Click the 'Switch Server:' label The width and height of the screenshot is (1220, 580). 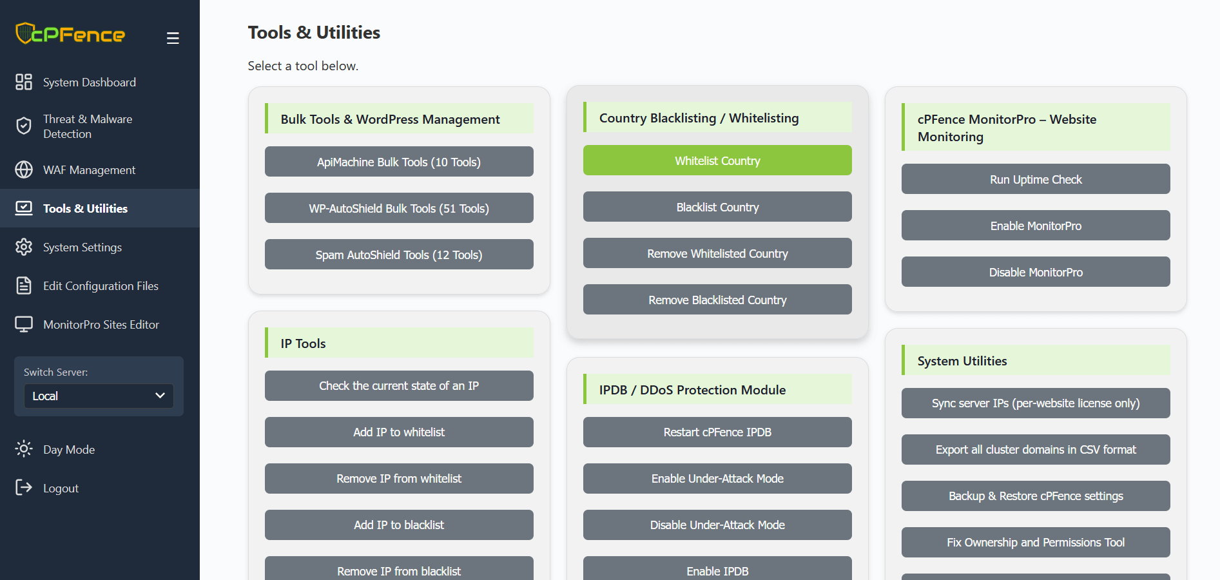pyautogui.click(x=56, y=372)
